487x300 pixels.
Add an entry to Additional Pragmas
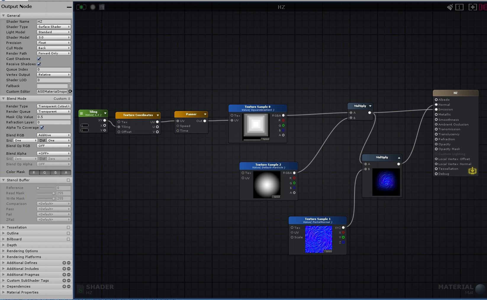pos(64,275)
